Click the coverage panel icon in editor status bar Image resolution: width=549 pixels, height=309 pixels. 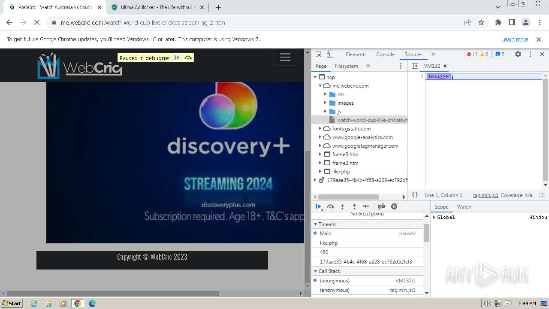(542, 195)
